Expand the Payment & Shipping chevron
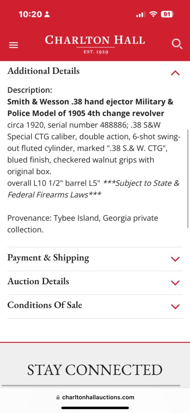This screenshot has width=190, height=413. (x=175, y=259)
